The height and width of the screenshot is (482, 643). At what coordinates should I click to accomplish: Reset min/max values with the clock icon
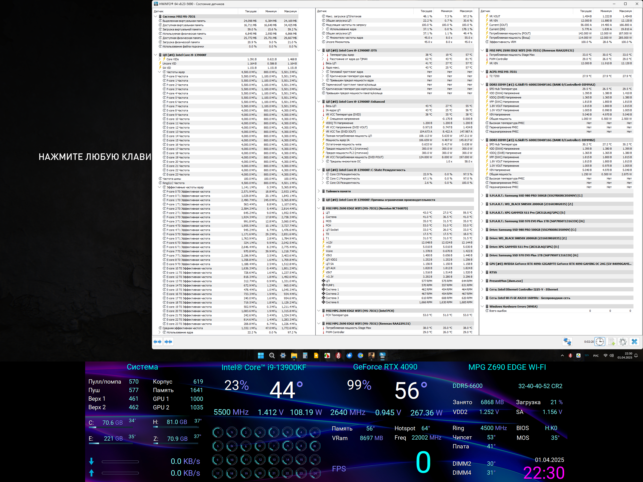pyautogui.click(x=600, y=342)
